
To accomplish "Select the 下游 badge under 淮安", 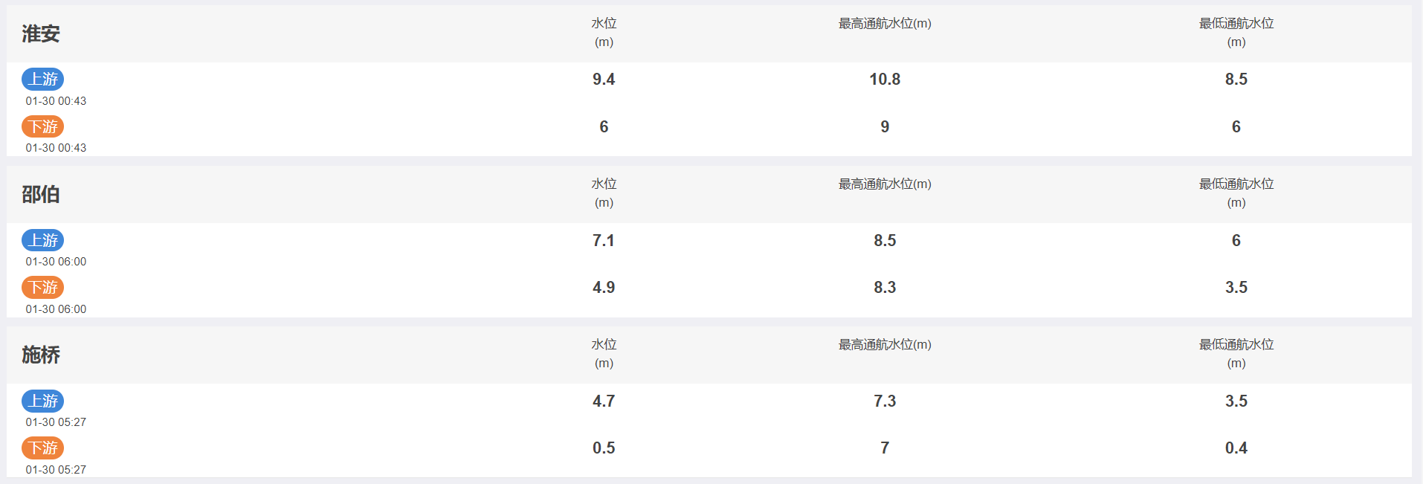I will [42, 126].
